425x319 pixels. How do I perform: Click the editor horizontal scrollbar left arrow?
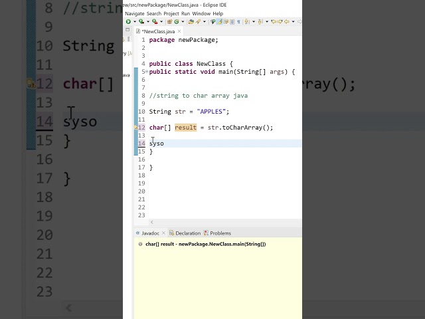click(152, 222)
